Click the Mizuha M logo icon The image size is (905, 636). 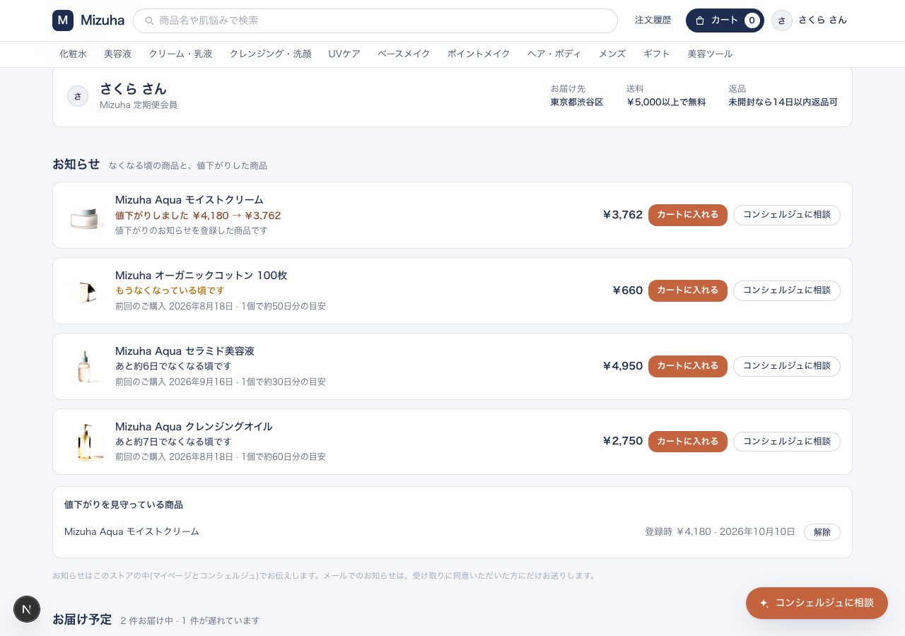(x=63, y=20)
